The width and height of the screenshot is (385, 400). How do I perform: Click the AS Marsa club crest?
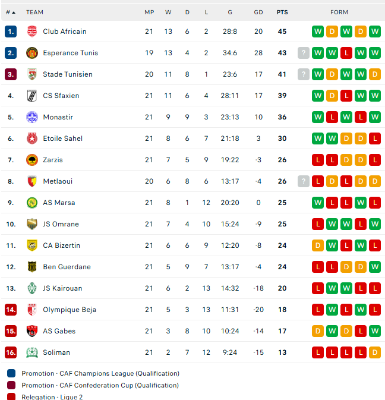[x=32, y=203]
